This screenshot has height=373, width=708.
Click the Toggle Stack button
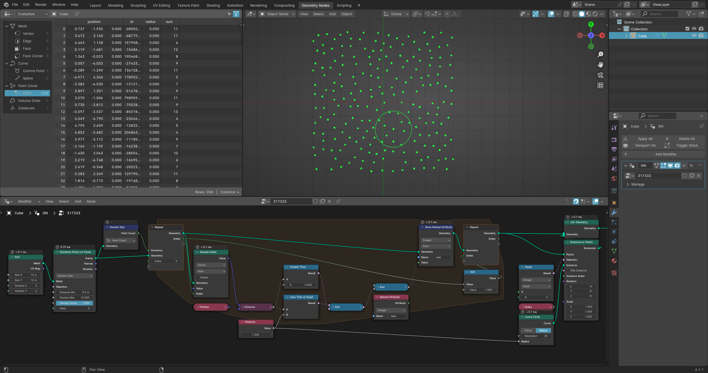click(684, 145)
